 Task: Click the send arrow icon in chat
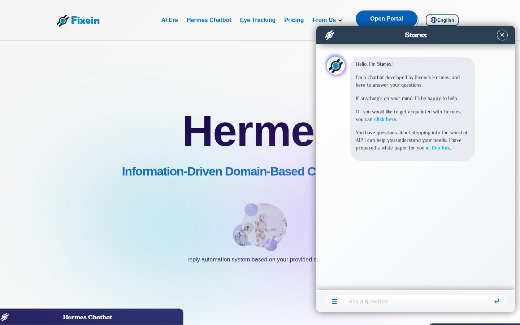pos(497,301)
